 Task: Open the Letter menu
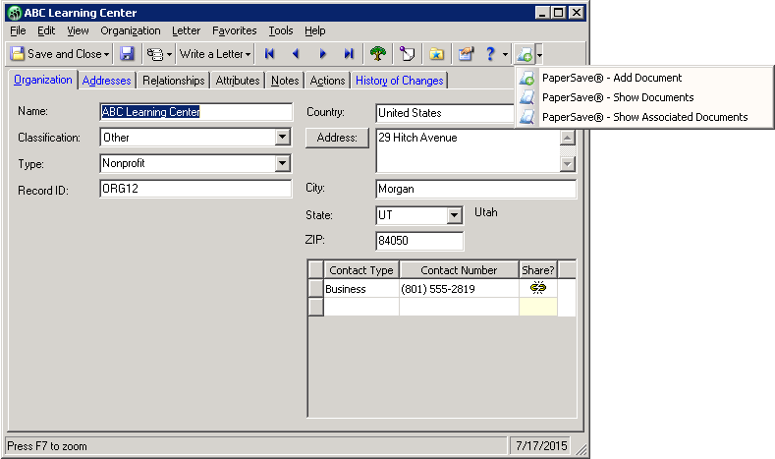186,30
